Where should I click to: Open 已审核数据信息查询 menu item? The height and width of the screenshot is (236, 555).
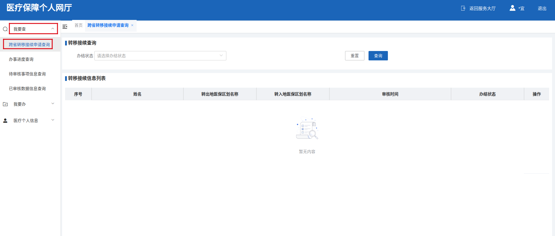[x=27, y=89]
